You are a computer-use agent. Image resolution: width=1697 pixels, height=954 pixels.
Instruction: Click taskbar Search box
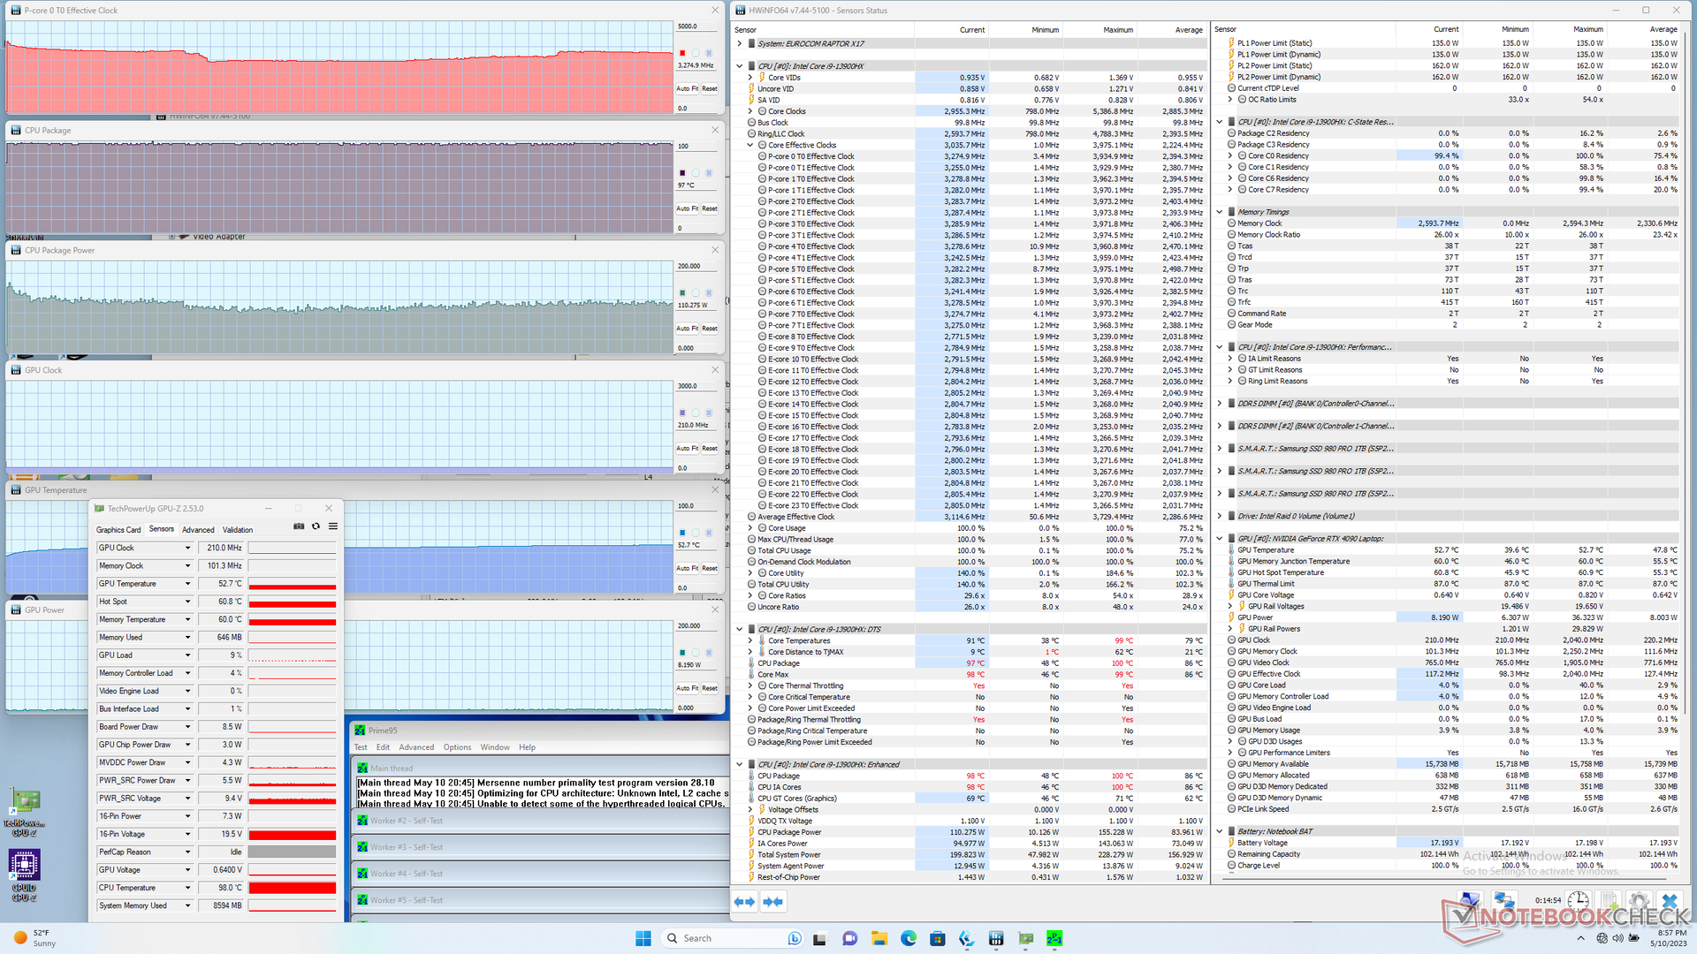(730, 938)
